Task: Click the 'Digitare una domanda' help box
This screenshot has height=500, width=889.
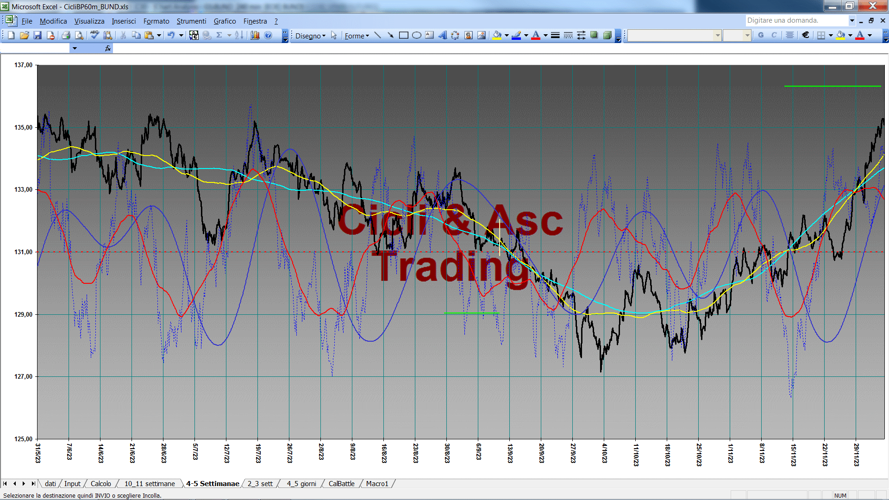Action: [796, 20]
